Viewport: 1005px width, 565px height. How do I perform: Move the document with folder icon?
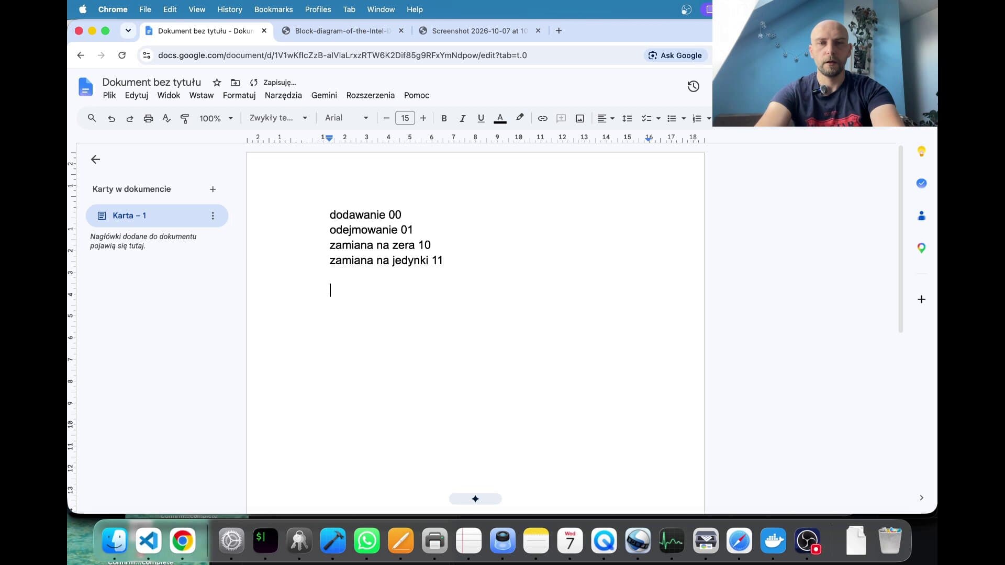tap(236, 82)
